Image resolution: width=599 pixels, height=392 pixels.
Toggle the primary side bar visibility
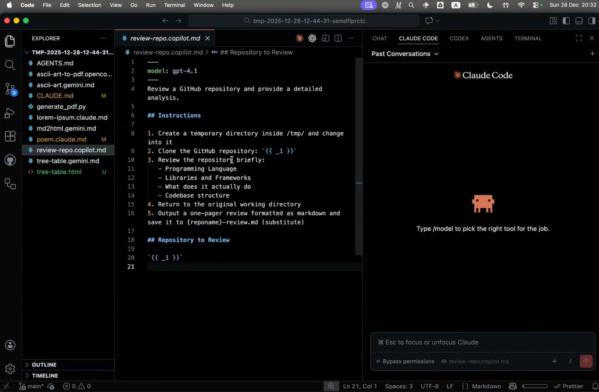coord(566,21)
